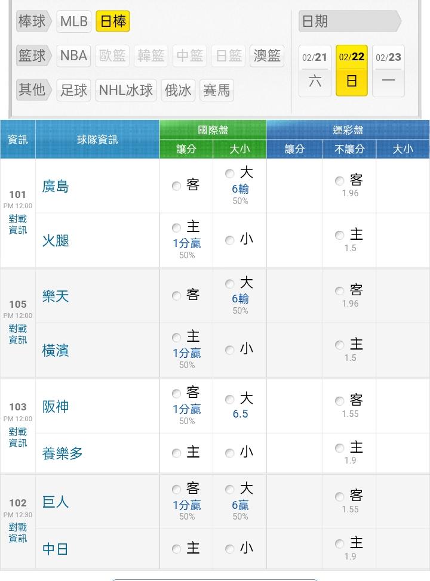Select 客 1.55 moneyline for 巨人
Screen dimensions: 430x581
(340, 497)
